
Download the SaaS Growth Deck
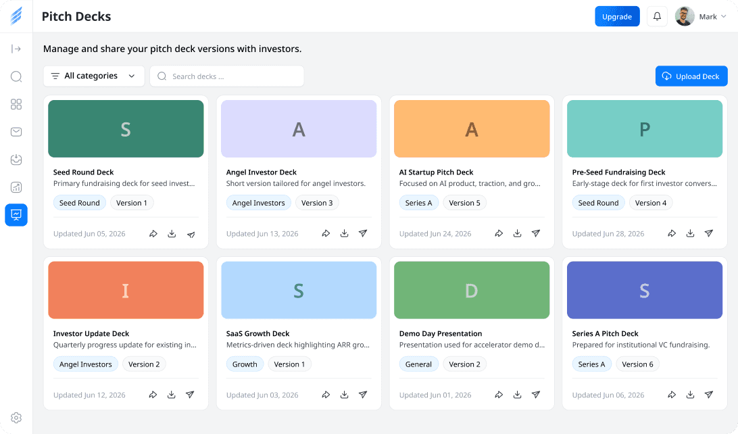click(345, 395)
